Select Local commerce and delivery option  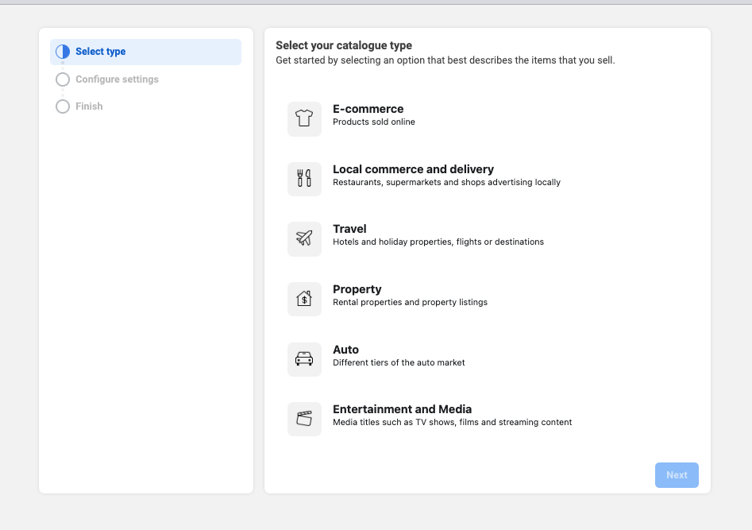point(413,169)
